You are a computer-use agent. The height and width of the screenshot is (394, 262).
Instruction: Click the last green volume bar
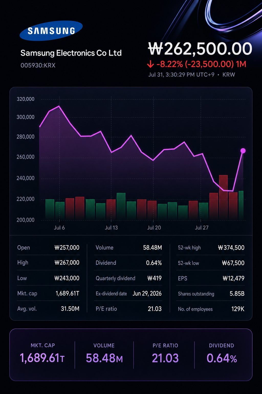[x=241, y=205]
